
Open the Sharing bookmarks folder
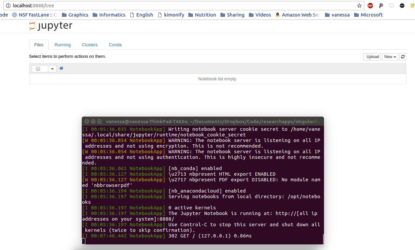pos(232,15)
